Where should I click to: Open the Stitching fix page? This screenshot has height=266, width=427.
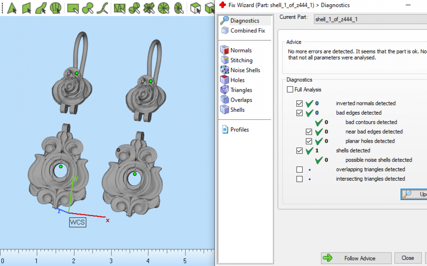(x=241, y=60)
